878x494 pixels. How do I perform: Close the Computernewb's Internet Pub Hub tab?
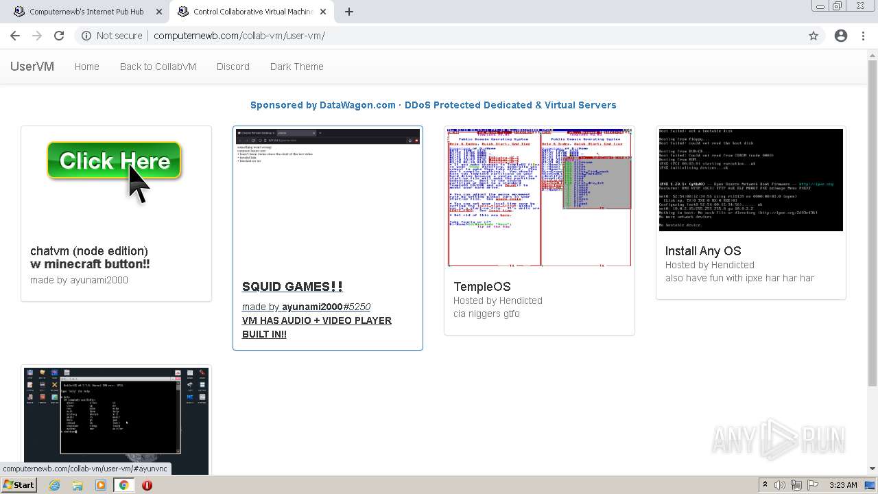(159, 12)
